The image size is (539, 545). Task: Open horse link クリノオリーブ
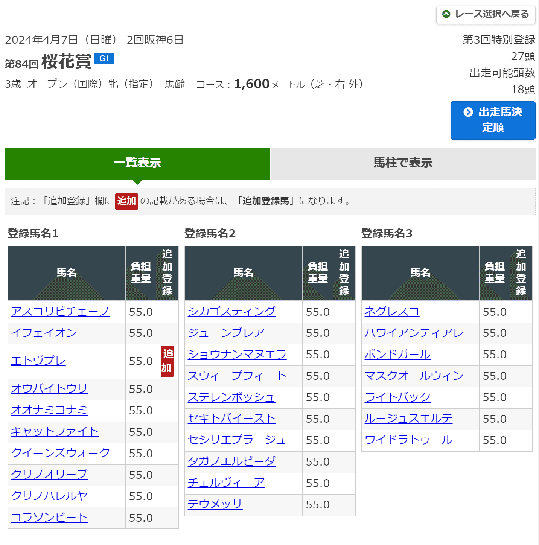click(x=49, y=475)
